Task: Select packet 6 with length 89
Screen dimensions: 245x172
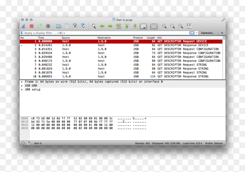Action: coord(121,61)
